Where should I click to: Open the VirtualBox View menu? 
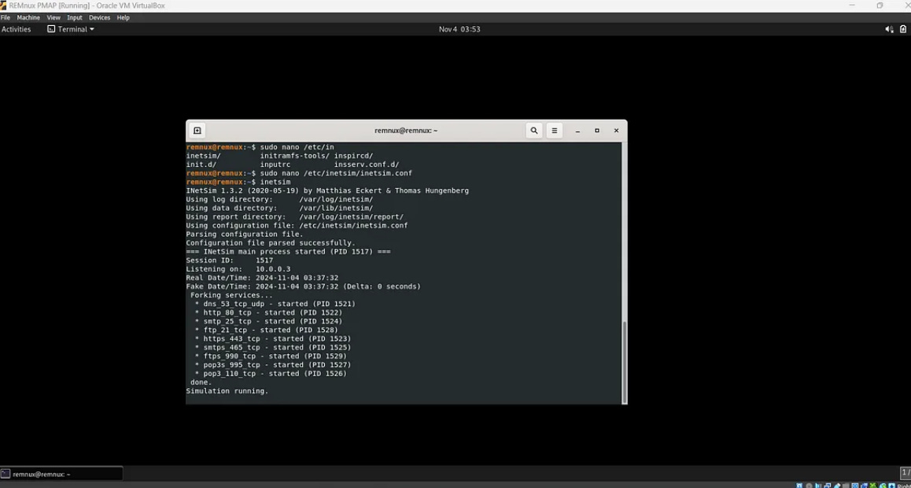53,17
